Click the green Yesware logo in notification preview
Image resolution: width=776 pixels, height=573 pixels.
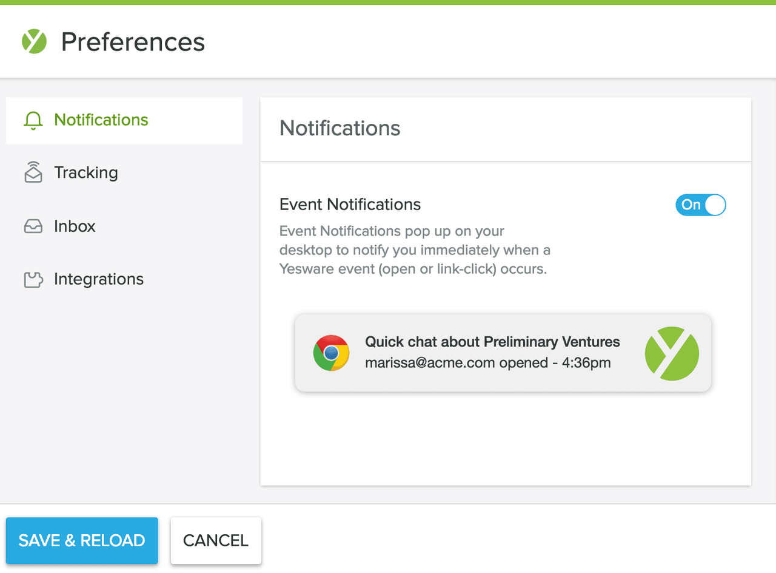pos(672,353)
